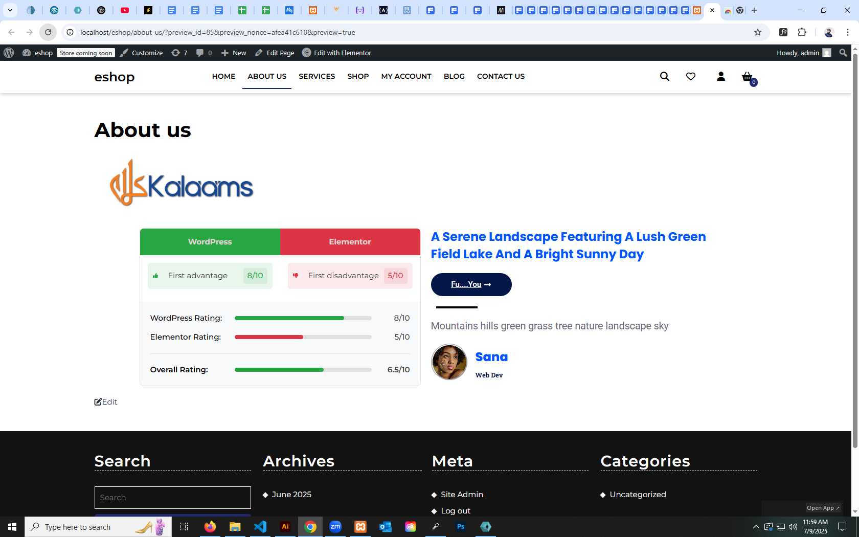Click the Elementor Rating progress bar
The image size is (859, 537).
click(303, 337)
